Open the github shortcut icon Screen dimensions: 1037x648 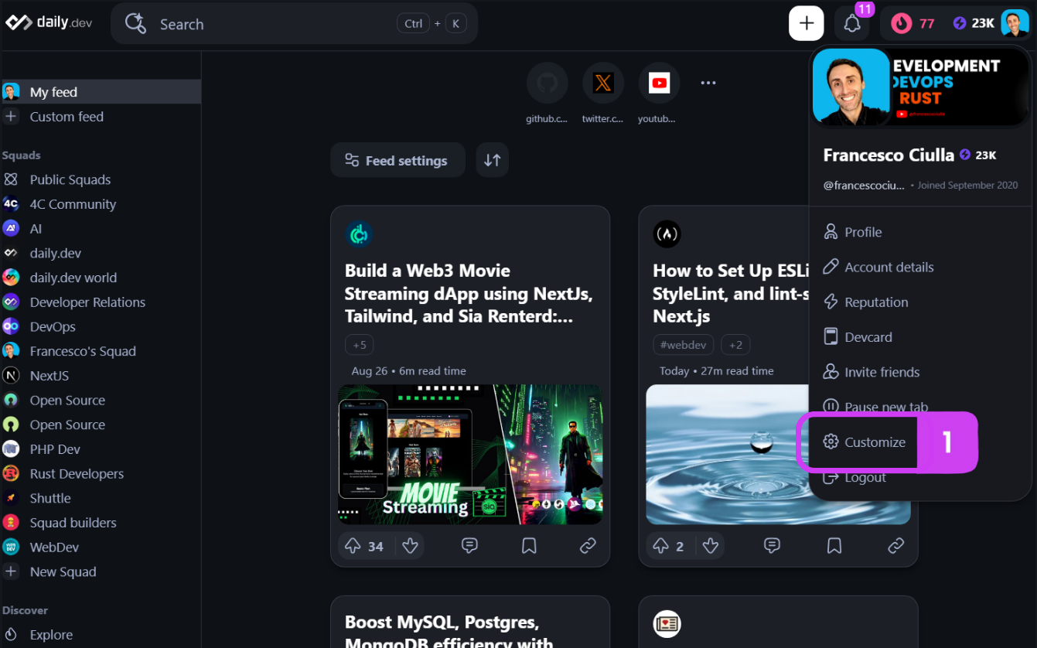tap(547, 83)
